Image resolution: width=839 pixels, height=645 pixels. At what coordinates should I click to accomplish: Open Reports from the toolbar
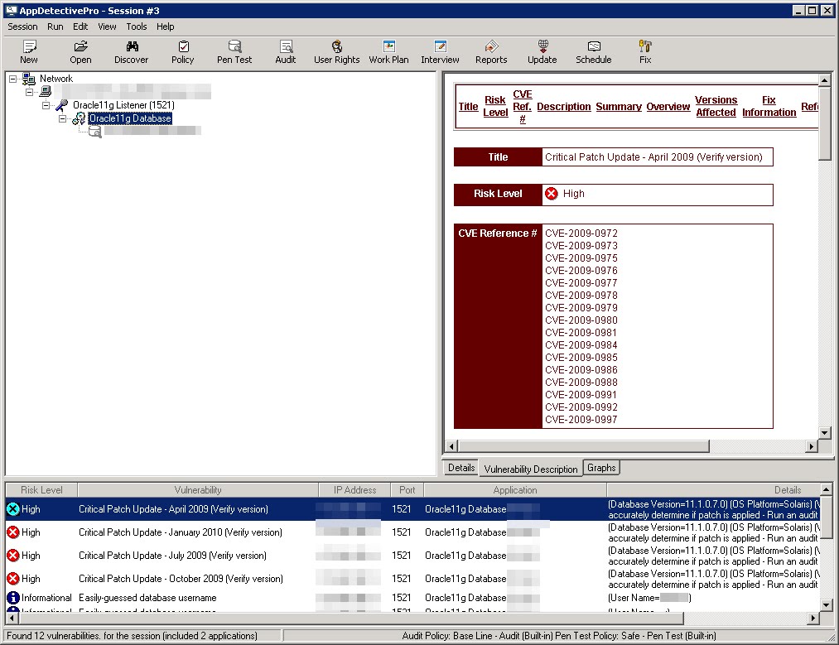491,46
